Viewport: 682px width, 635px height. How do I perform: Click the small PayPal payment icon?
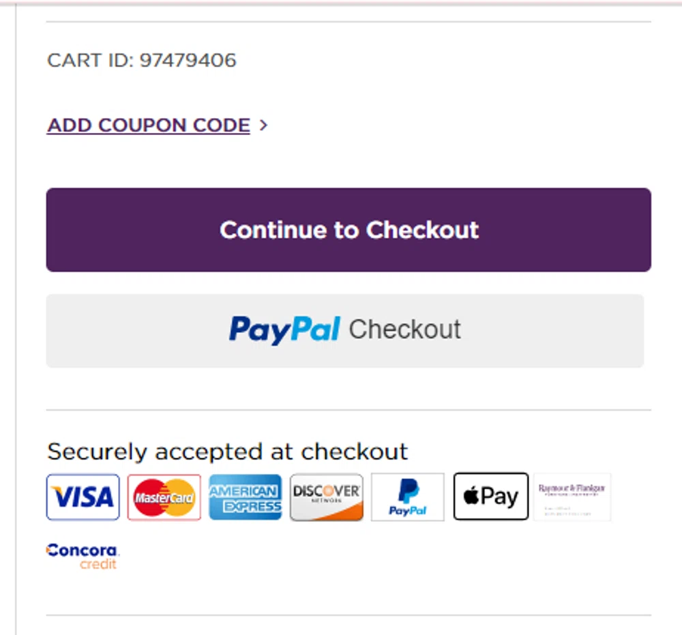407,497
